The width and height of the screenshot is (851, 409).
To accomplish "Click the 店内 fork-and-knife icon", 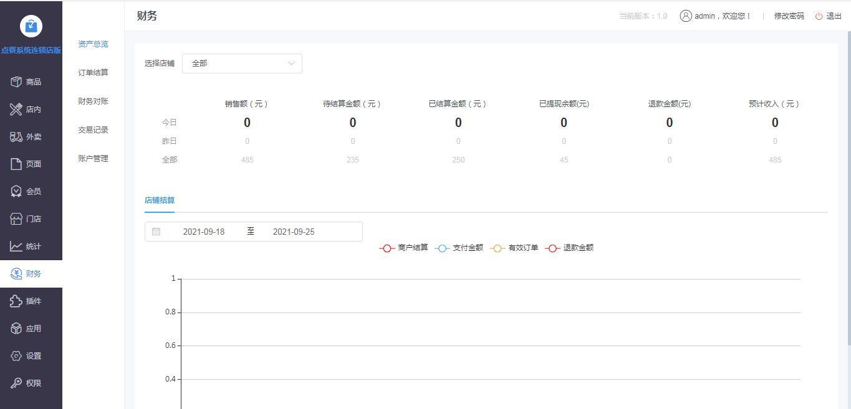I will coord(16,109).
